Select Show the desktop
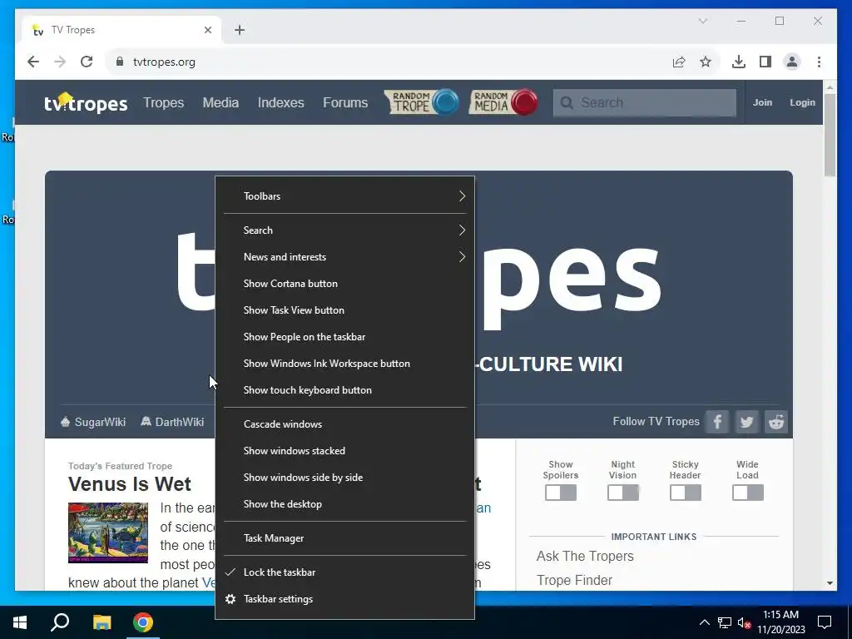The image size is (852, 639). pyautogui.click(x=345, y=504)
